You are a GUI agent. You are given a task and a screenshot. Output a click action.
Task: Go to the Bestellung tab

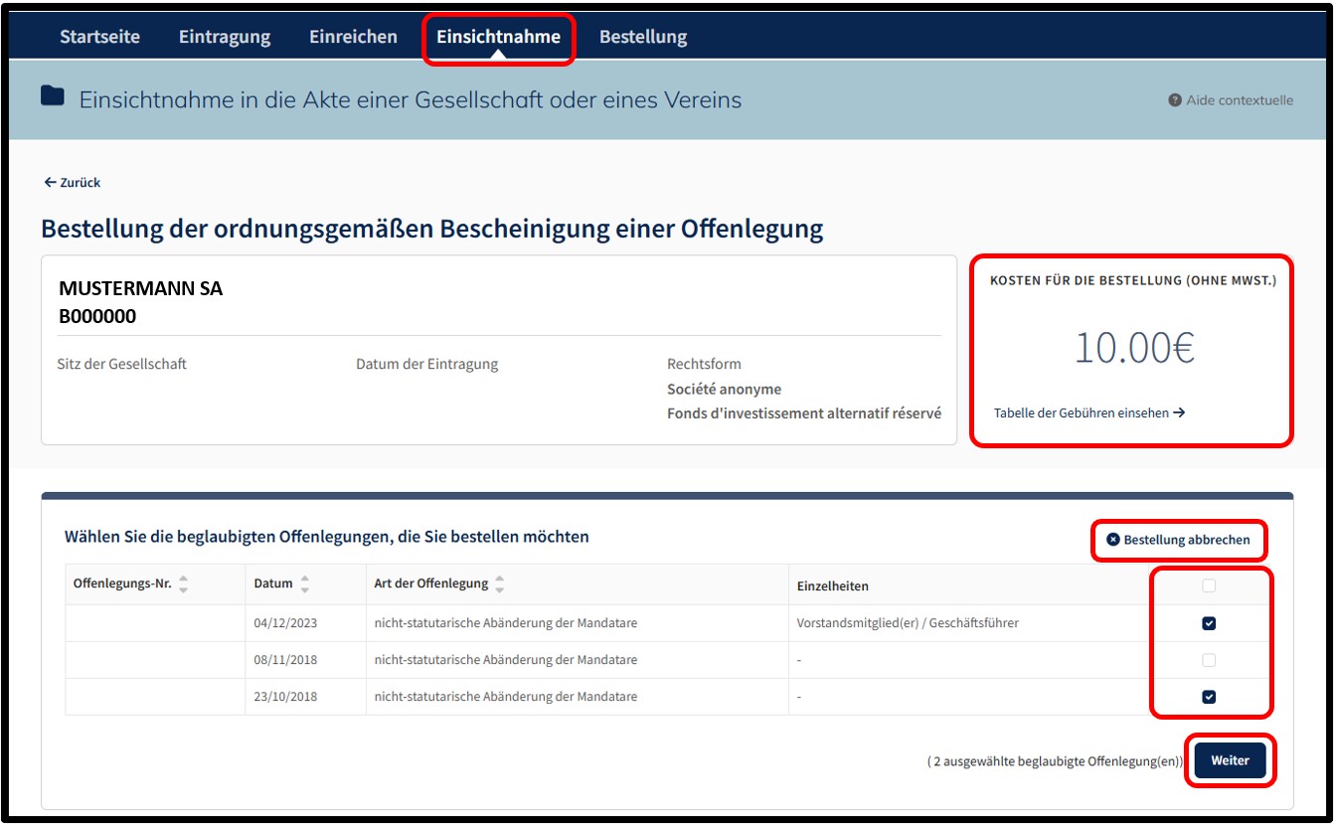(x=643, y=37)
